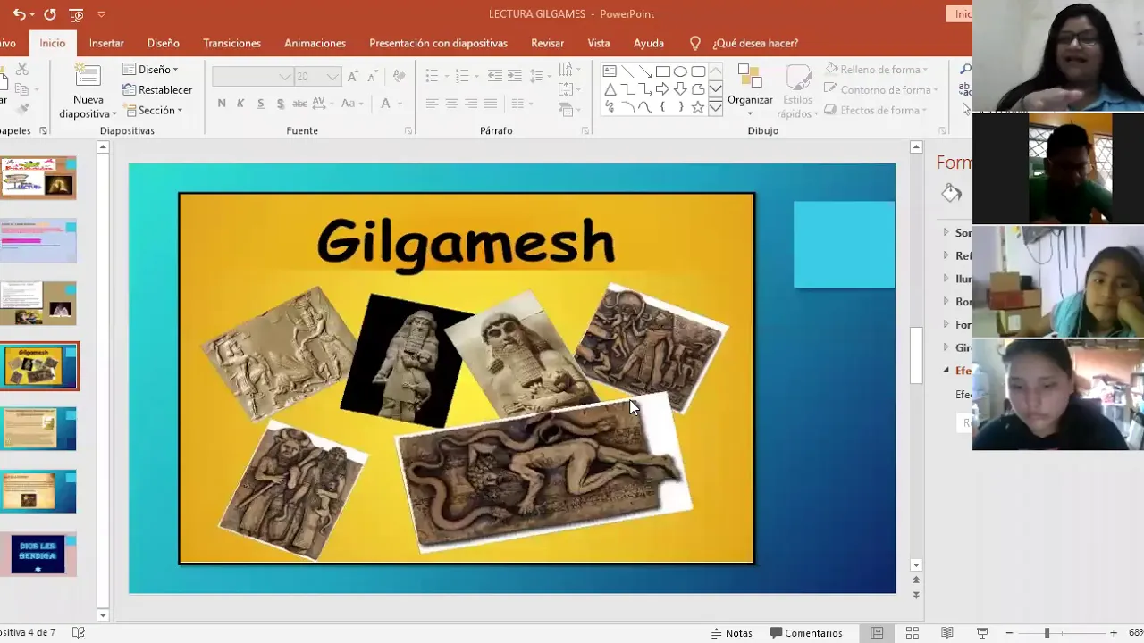Image resolution: width=1144 pixels, height=643 pixels.
Task: Click the zoom slider handle in status bar
Action: coord(1047,632)
